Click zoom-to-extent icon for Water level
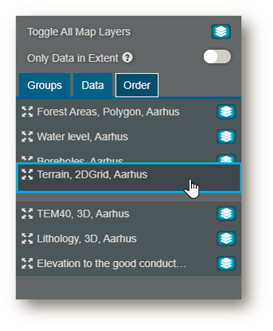Image resolution: width=273 pixels, height=331 pixels. coord(27,137)
